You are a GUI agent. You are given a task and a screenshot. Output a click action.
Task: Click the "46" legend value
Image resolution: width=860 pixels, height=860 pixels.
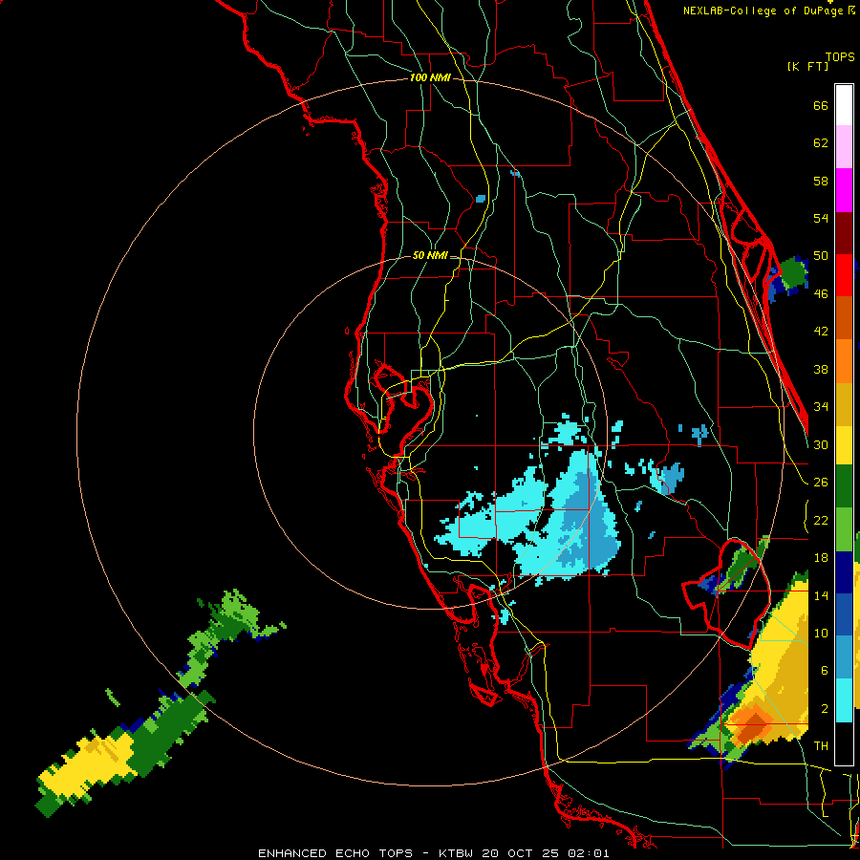pos(821,294)
